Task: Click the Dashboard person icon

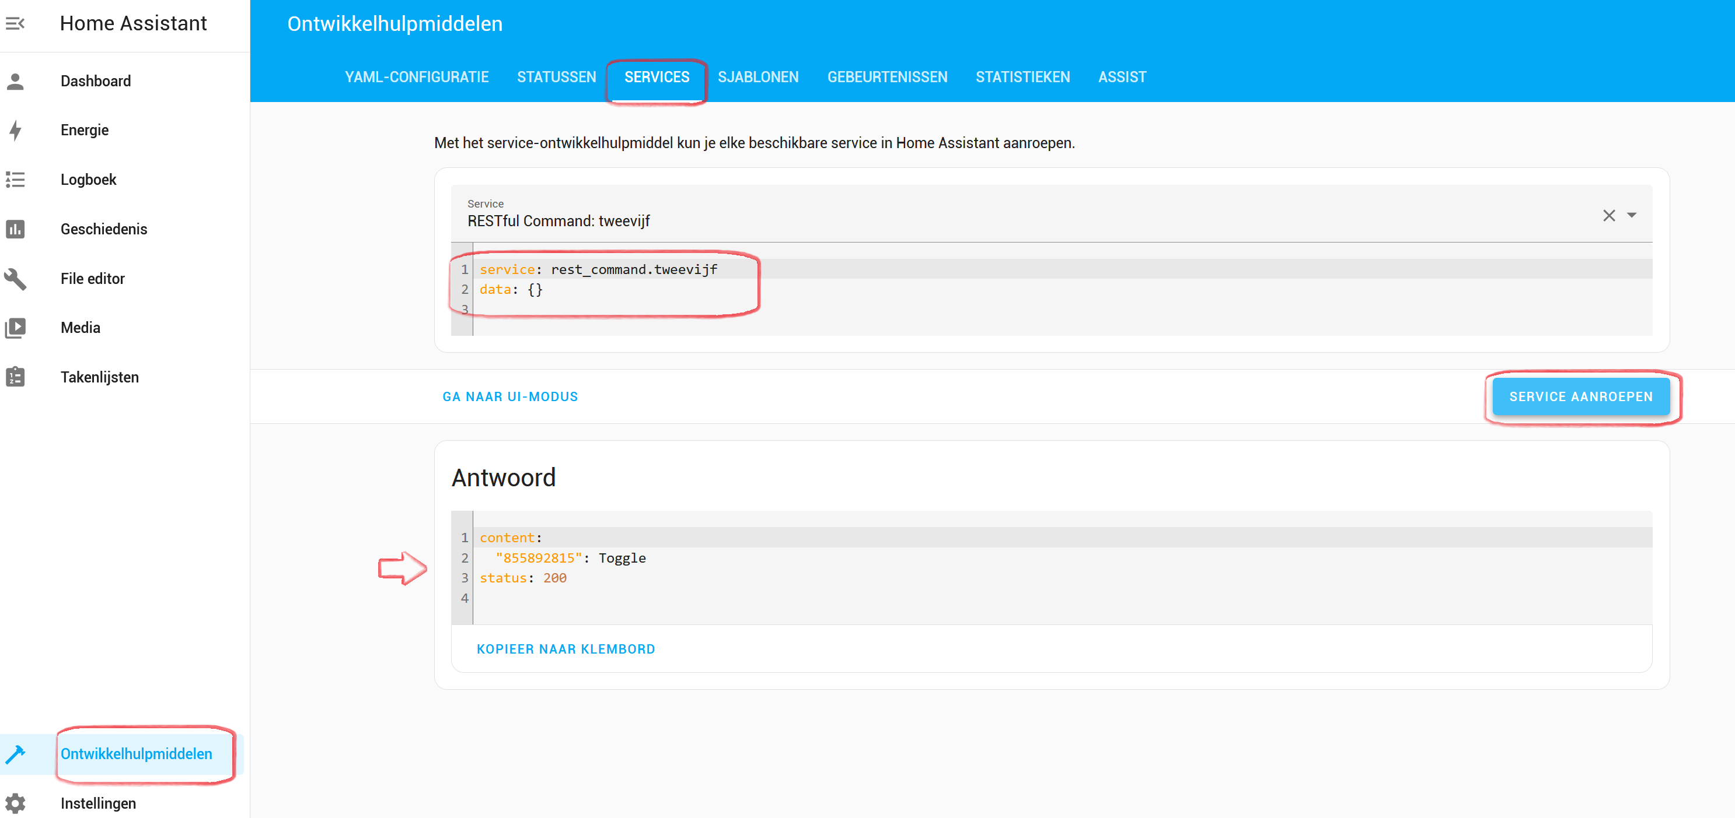Action: point(15,82)
